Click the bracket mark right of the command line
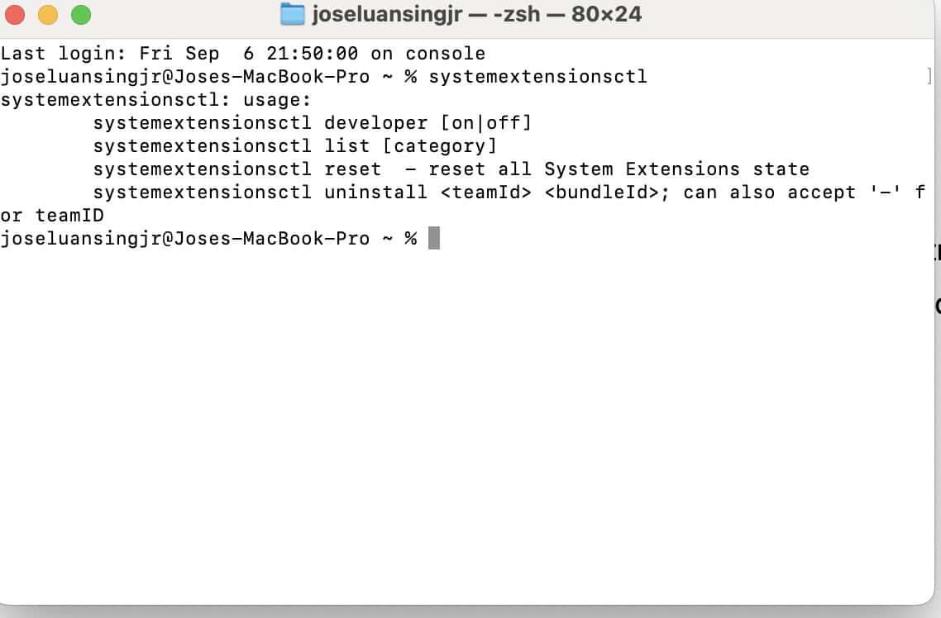The image size is (941, 618). pos(929,78)
